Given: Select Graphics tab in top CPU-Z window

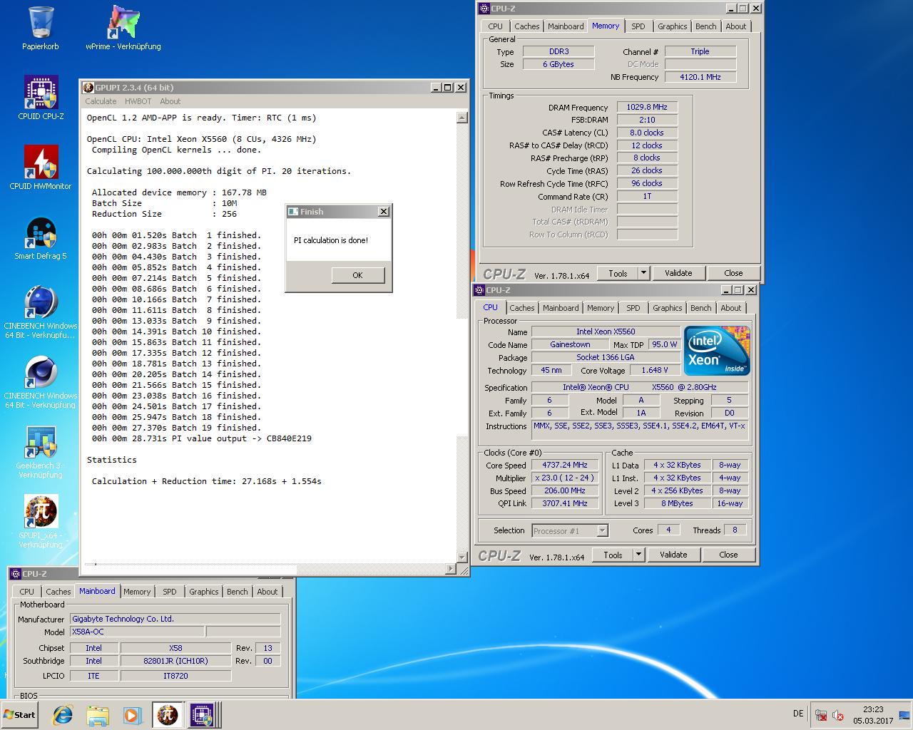Looking at the screenshot, I should click(673, 26).
